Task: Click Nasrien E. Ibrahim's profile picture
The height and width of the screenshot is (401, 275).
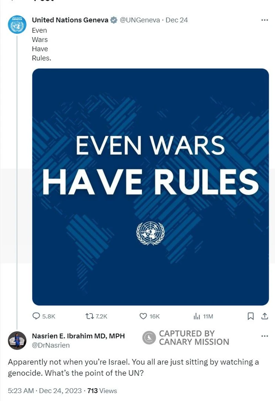Action: (17, 340)
